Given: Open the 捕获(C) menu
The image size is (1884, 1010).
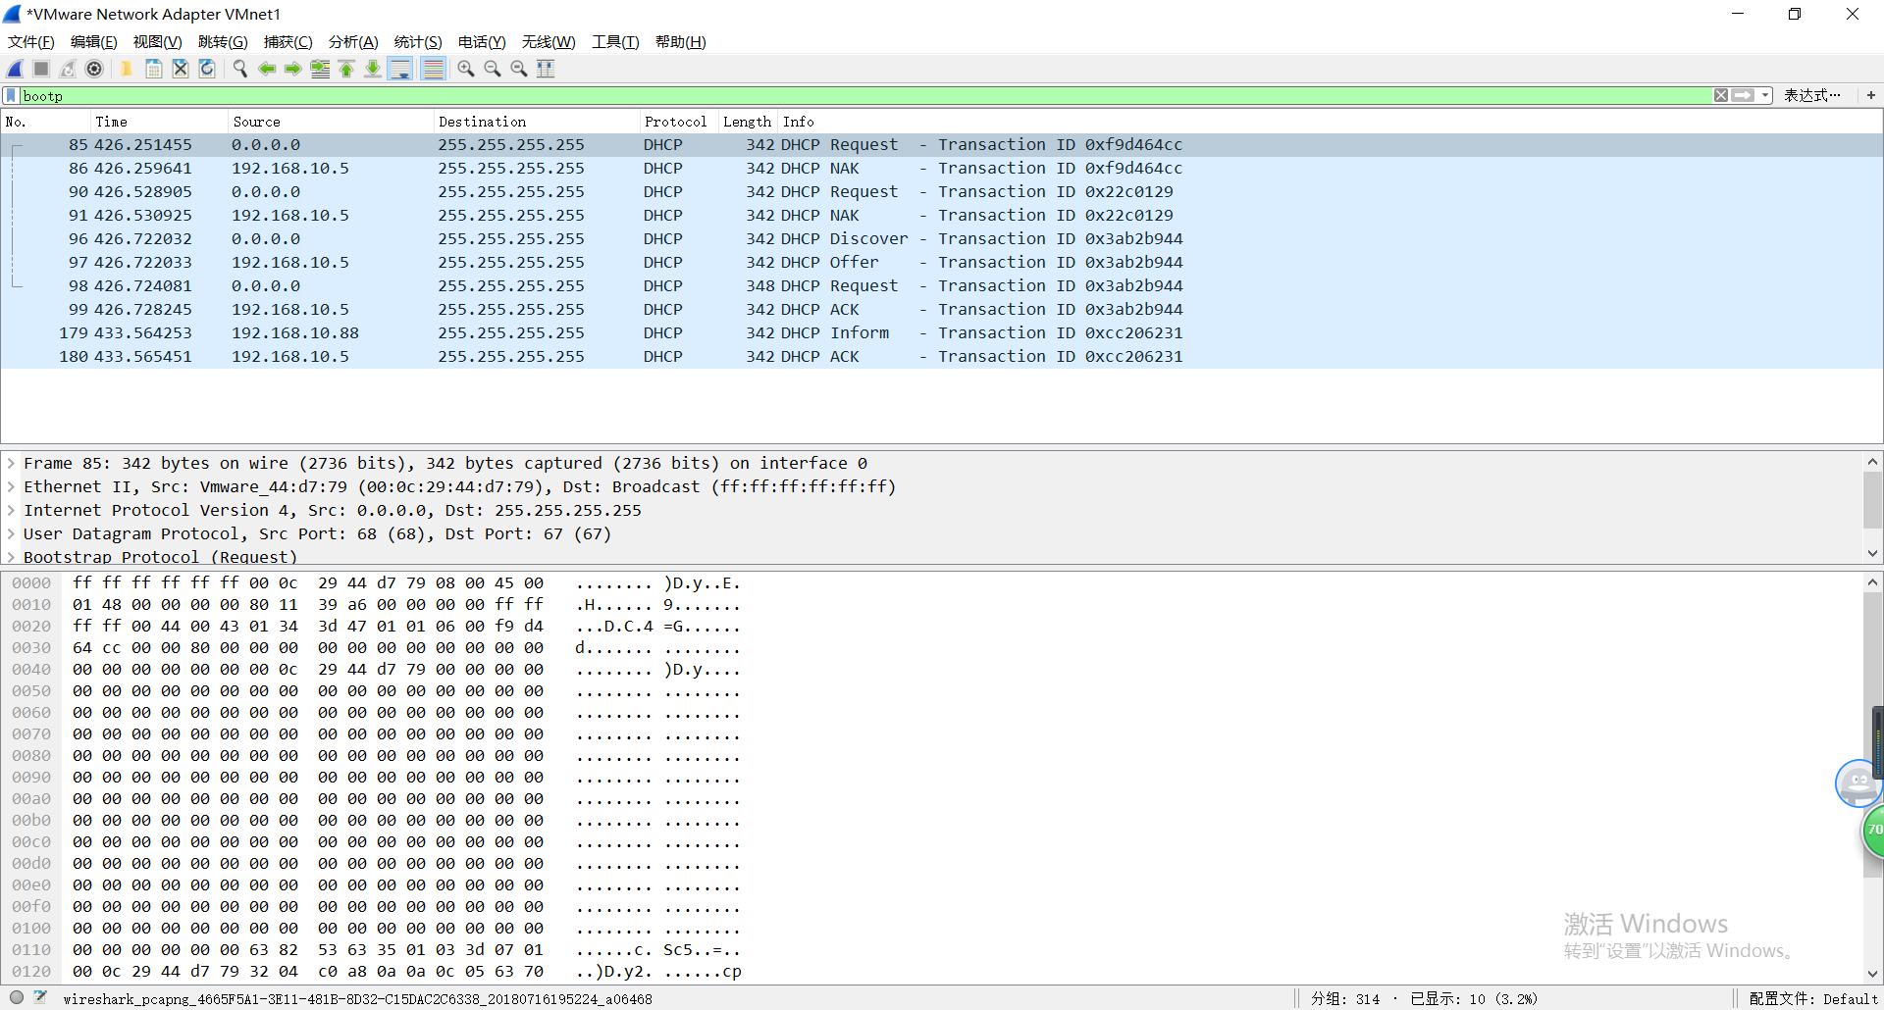Looking at the screenshot, I should 288,42.
